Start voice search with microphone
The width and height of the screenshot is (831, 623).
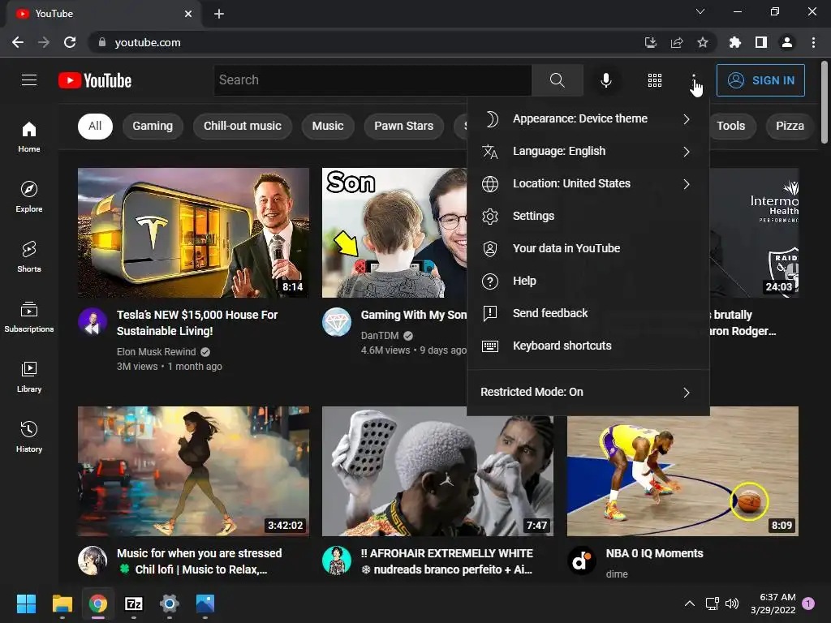tap(605, 80)
